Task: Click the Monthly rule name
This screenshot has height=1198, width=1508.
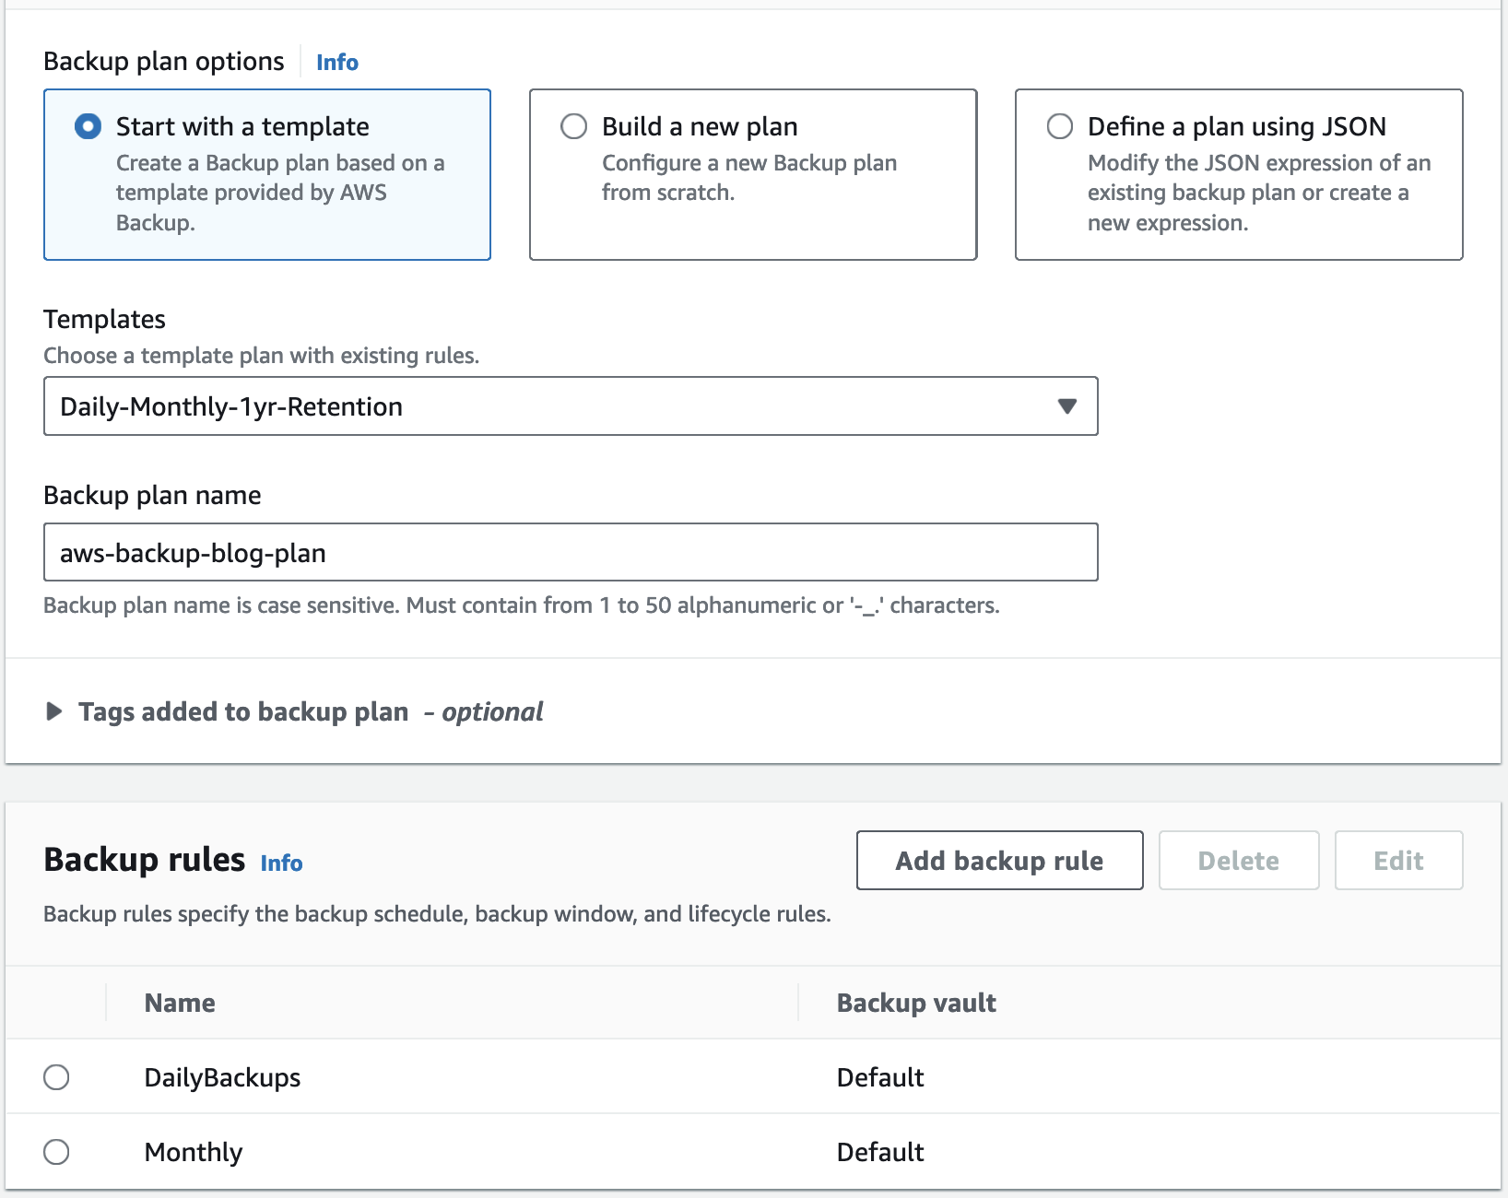Action: pyautogui.click(x=194, y=1152)
